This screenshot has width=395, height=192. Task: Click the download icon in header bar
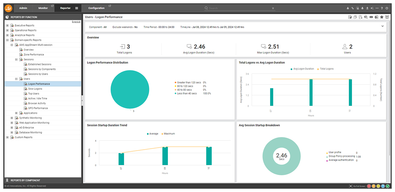click(x=367, y=8)
